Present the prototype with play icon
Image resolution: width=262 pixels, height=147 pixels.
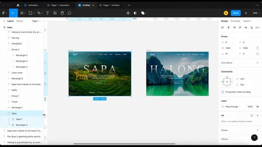[x=246, y=13]
